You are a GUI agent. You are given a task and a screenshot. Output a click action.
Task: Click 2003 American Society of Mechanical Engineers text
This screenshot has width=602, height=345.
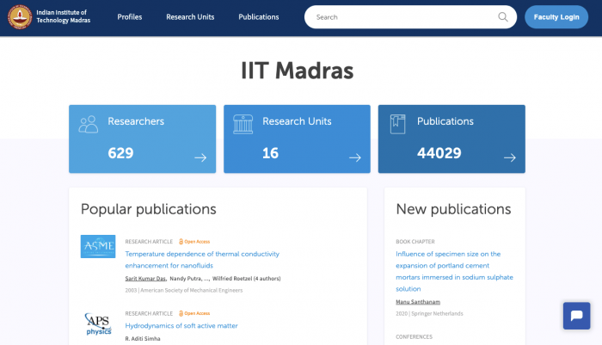point(184,291)
